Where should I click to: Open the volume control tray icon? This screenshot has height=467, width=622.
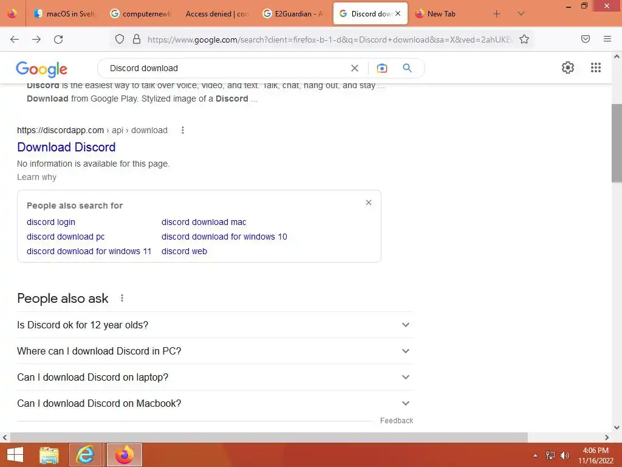tap(564, 455)
